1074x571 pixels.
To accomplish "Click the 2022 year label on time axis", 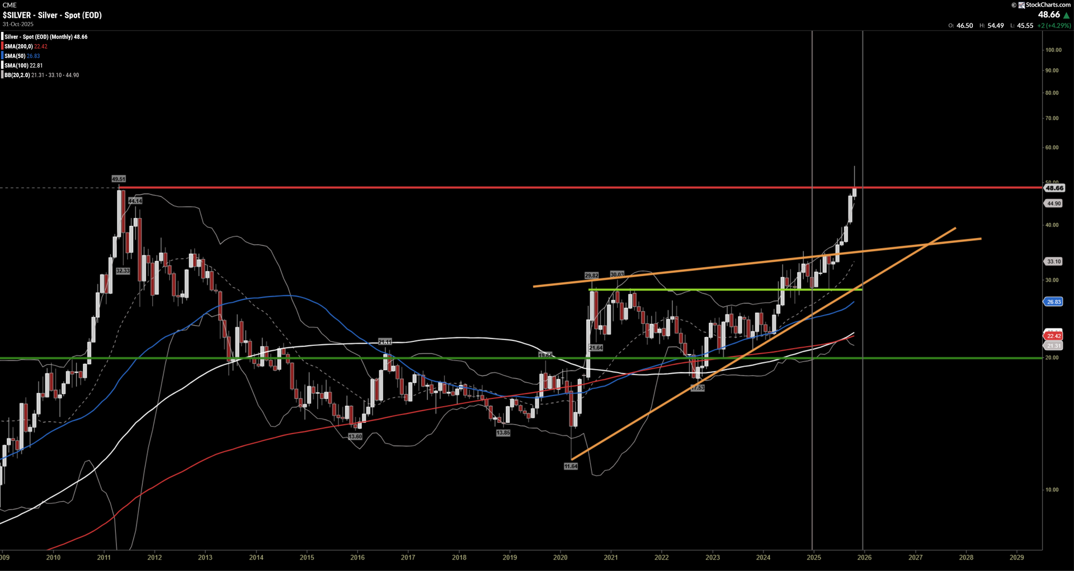I will coord(662,557).
